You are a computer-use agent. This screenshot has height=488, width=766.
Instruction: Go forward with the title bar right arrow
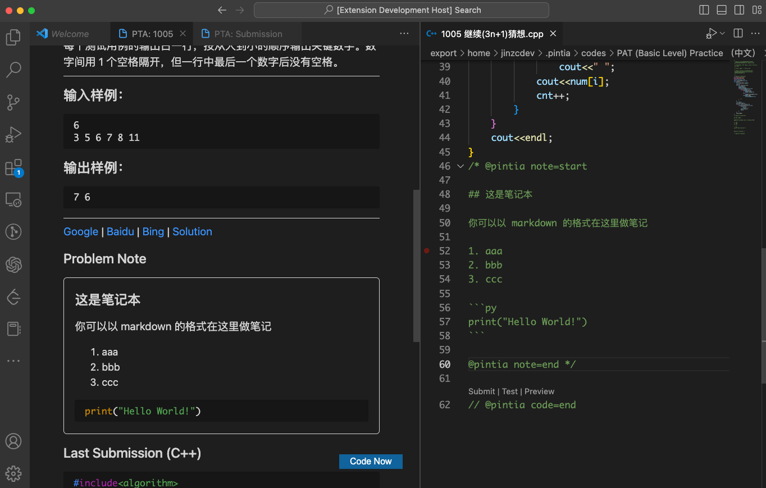[x=240, y=10]
